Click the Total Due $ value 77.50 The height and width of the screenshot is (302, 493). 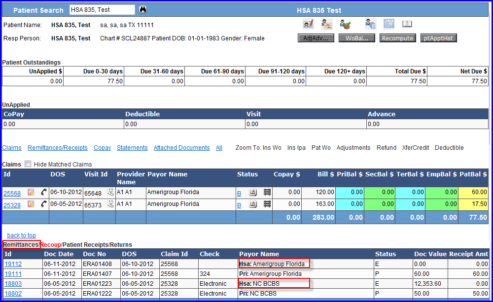click(x=397, y=81)
